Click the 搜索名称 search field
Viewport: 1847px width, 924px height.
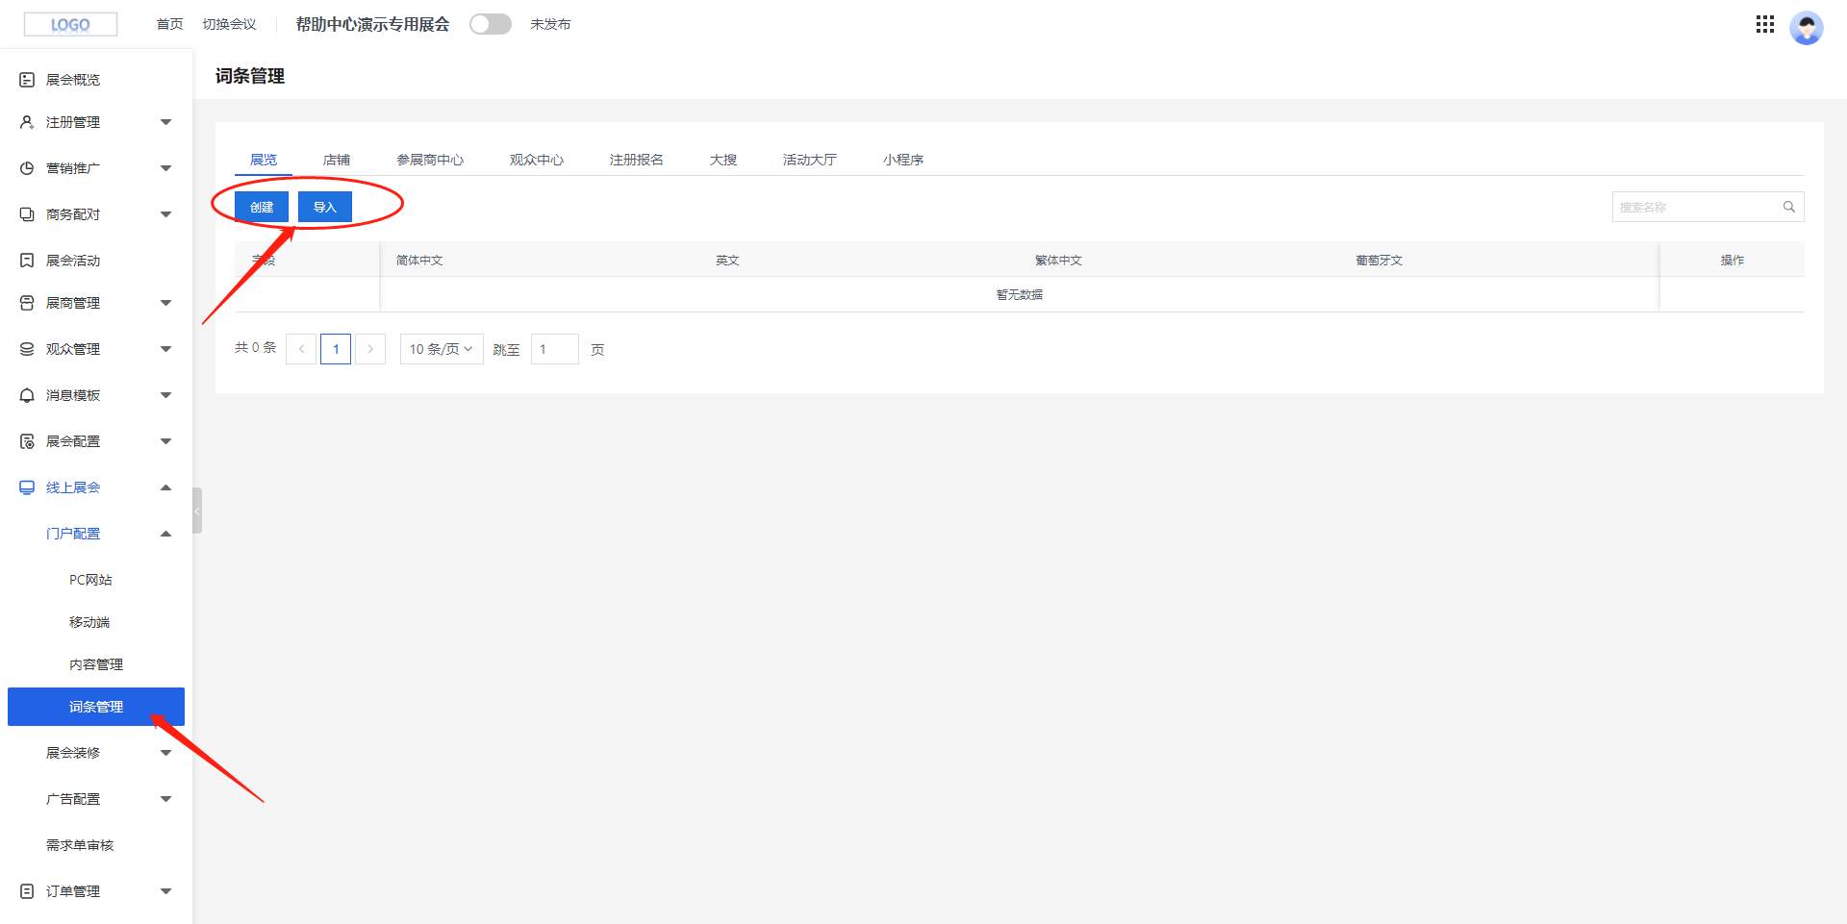1693,207
